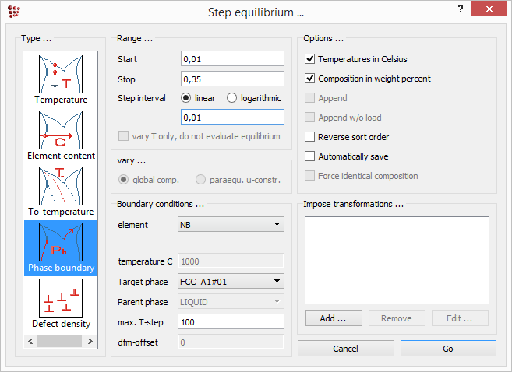Click the Cancel button
This screenshot has width=512, height=372.
coord(345,349)
